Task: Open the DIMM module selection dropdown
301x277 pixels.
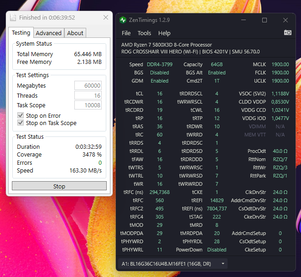Action: tap(172, 264)
